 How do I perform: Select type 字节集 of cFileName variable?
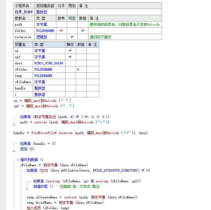40,82
